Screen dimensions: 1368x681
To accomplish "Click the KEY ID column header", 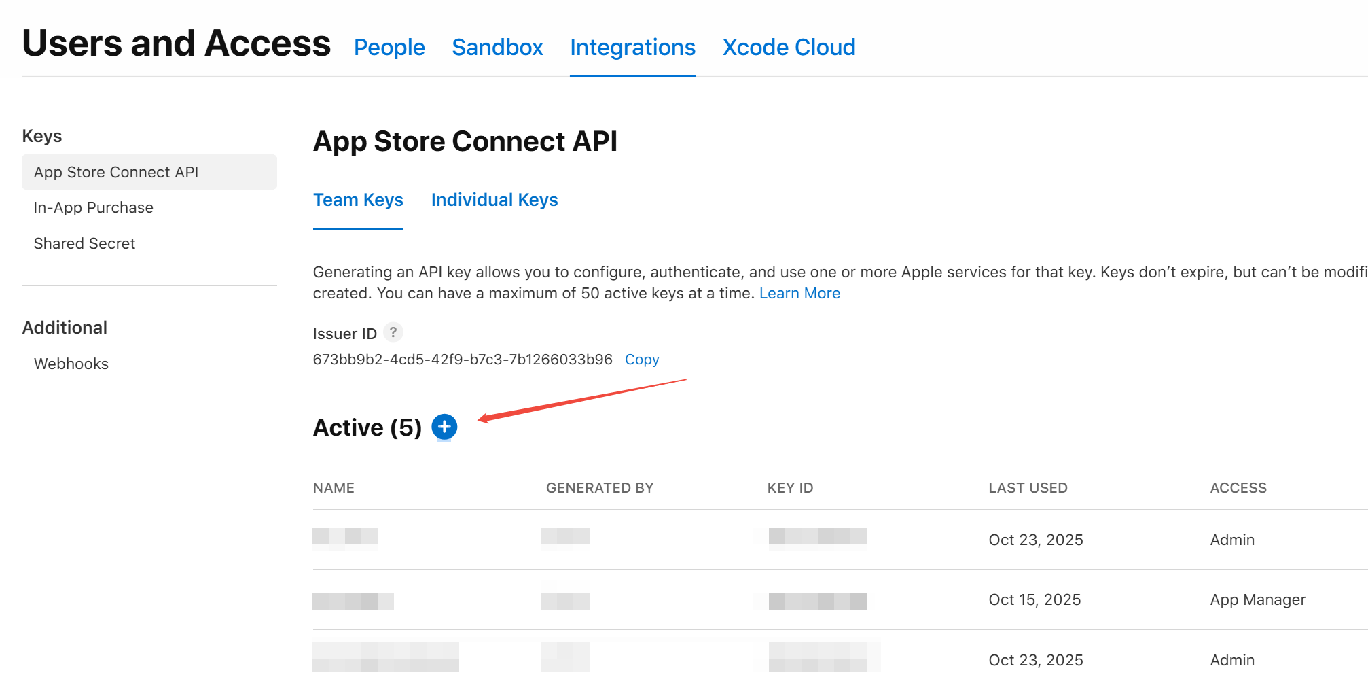I will point(790,488).
